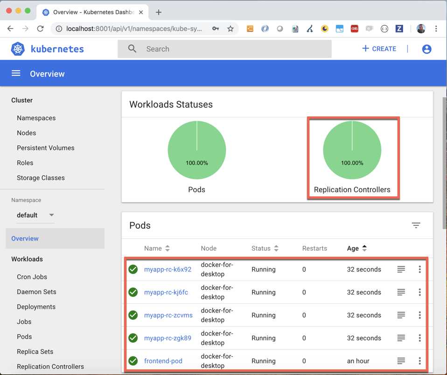Open the filter icon on the Pods panel
The height and width of the screenshot is (375, 447).
[x=416, y=225]
